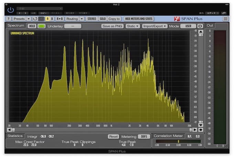This screenshot has height=158, width=234.
Task: Click Save as PNG button
Action: pos(113,26)
